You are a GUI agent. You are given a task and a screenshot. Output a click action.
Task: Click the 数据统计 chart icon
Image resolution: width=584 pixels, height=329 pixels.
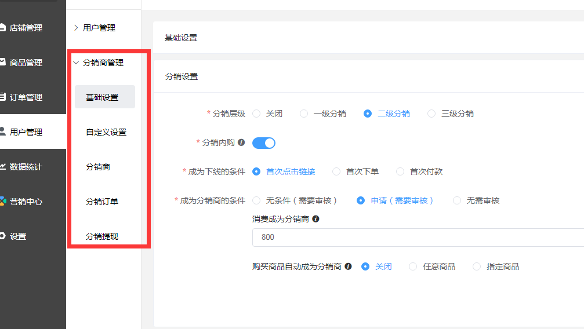pyautogui.click(x=2, y=166)
